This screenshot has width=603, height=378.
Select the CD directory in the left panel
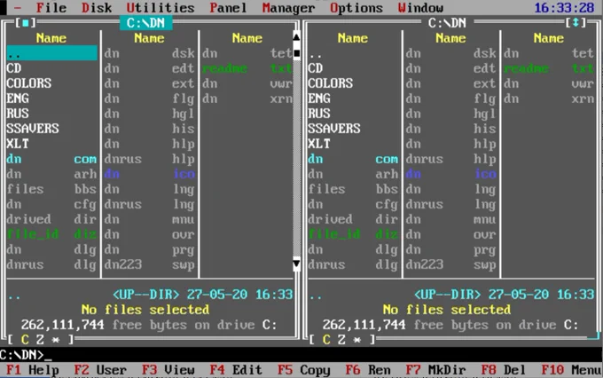[51, 68]
